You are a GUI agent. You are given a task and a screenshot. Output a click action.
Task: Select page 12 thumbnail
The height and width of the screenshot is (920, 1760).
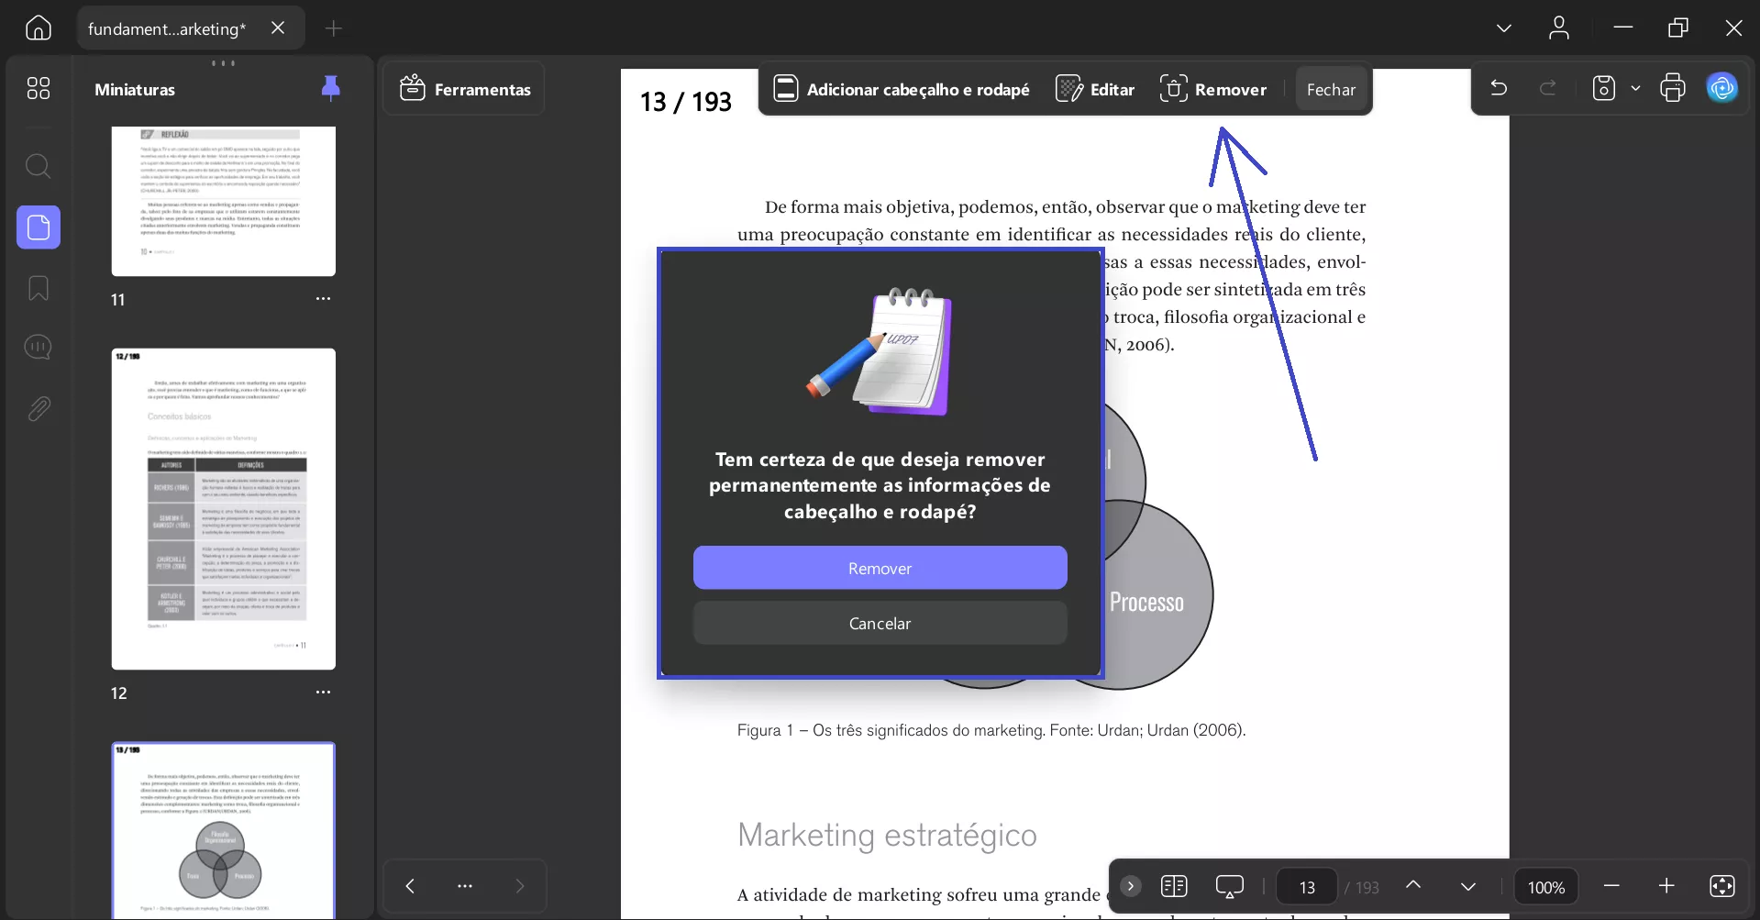224,509
